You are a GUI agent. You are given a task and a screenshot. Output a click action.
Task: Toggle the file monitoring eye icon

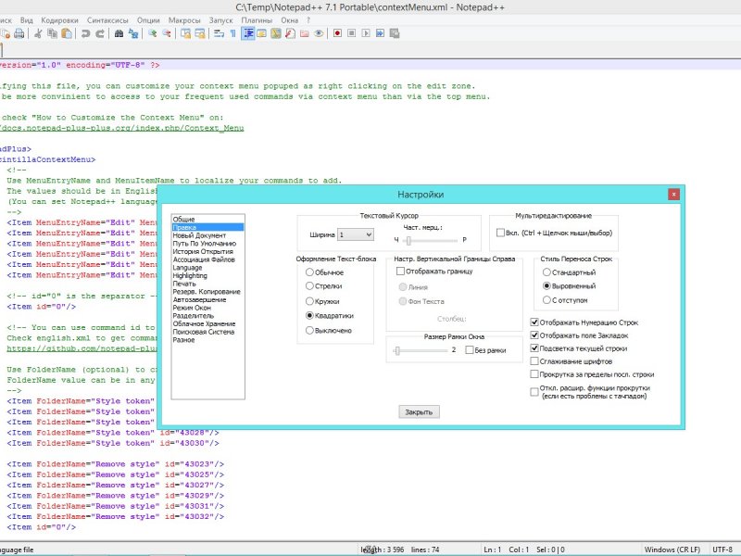click(319, 33)
